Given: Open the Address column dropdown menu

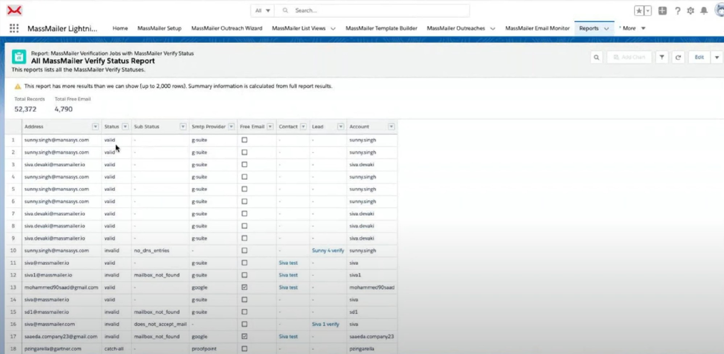Looking at the screenshot, I should (x=95, y=126).
